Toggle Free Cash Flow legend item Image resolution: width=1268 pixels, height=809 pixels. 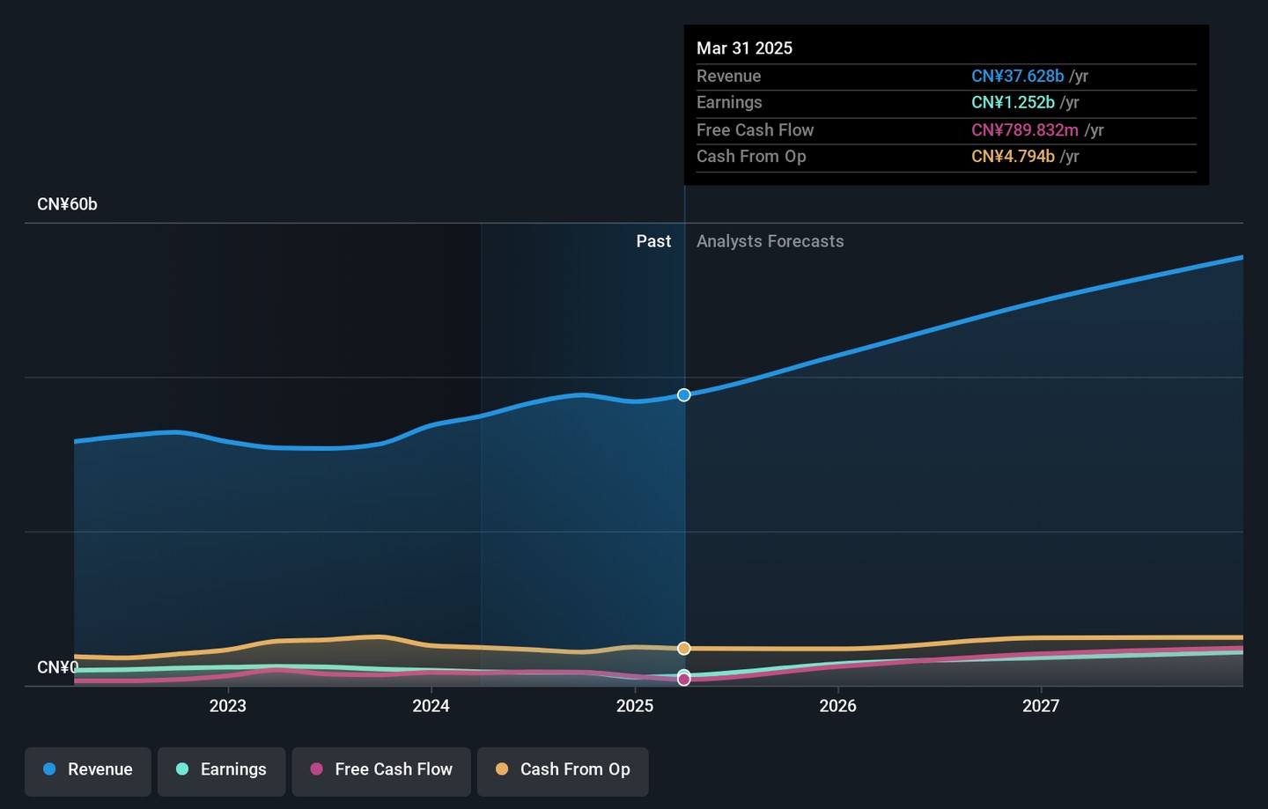click(x=381, y=770)
